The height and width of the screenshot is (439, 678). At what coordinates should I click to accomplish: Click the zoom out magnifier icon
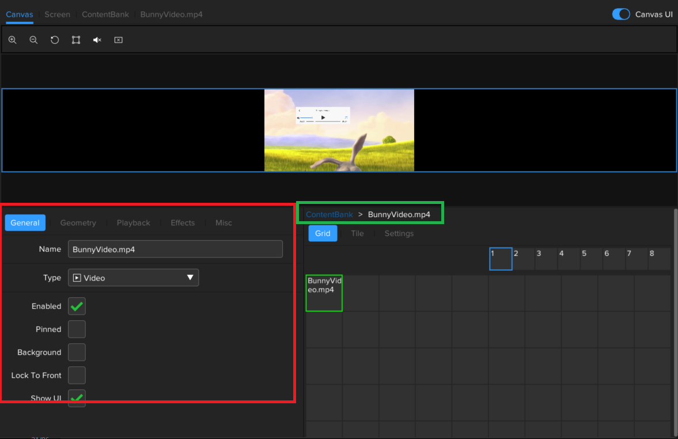pyautogui.click(x=33, y=40)
